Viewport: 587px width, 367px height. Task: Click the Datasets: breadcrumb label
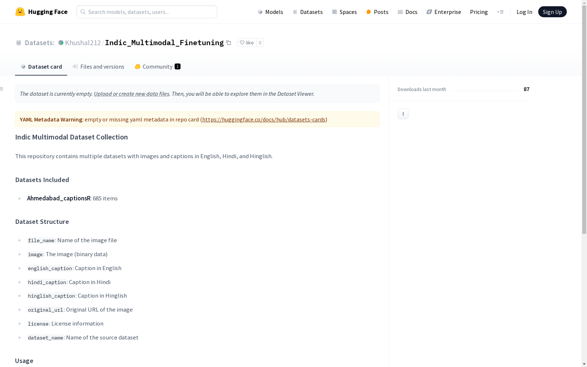click(x=40, y=43)
